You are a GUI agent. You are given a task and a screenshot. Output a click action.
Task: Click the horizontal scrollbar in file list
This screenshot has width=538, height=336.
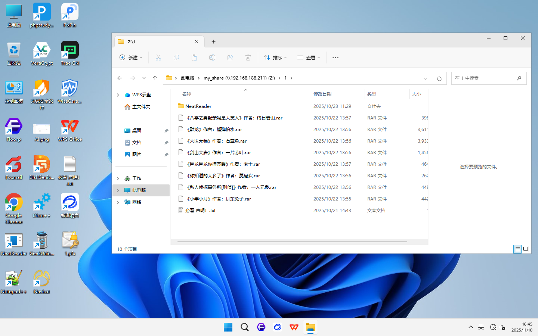point(292,242)
